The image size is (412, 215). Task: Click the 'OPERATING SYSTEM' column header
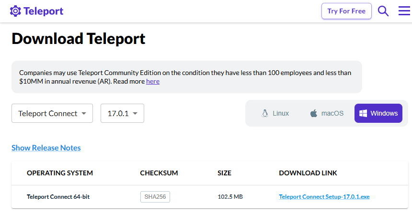(60, 173)
